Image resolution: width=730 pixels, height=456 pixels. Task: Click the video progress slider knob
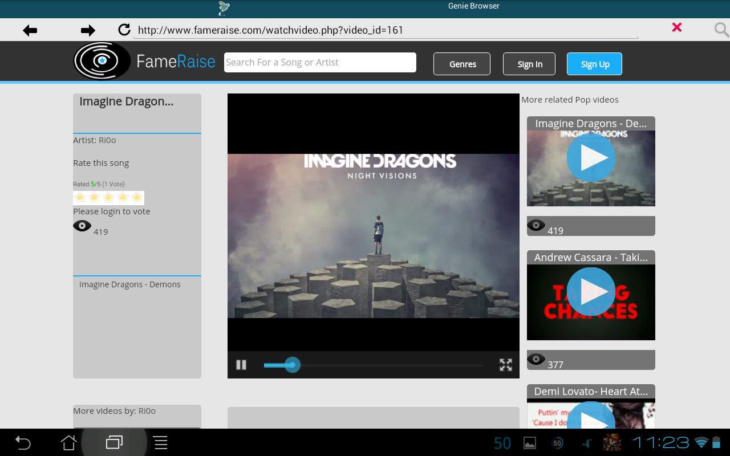coord(293,365)
